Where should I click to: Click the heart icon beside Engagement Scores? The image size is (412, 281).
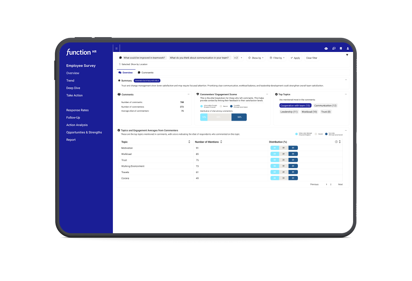coord(198,94)
